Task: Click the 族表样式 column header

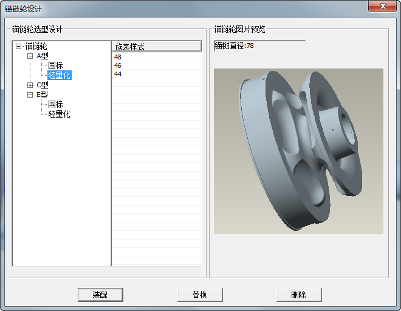Action: 156,47
